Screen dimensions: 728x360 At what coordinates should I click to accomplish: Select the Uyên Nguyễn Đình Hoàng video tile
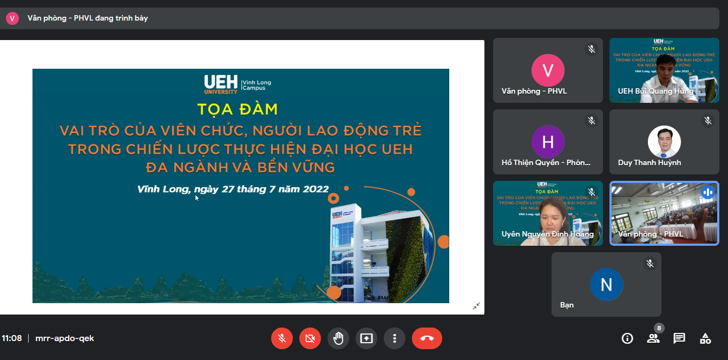[548, 213]
